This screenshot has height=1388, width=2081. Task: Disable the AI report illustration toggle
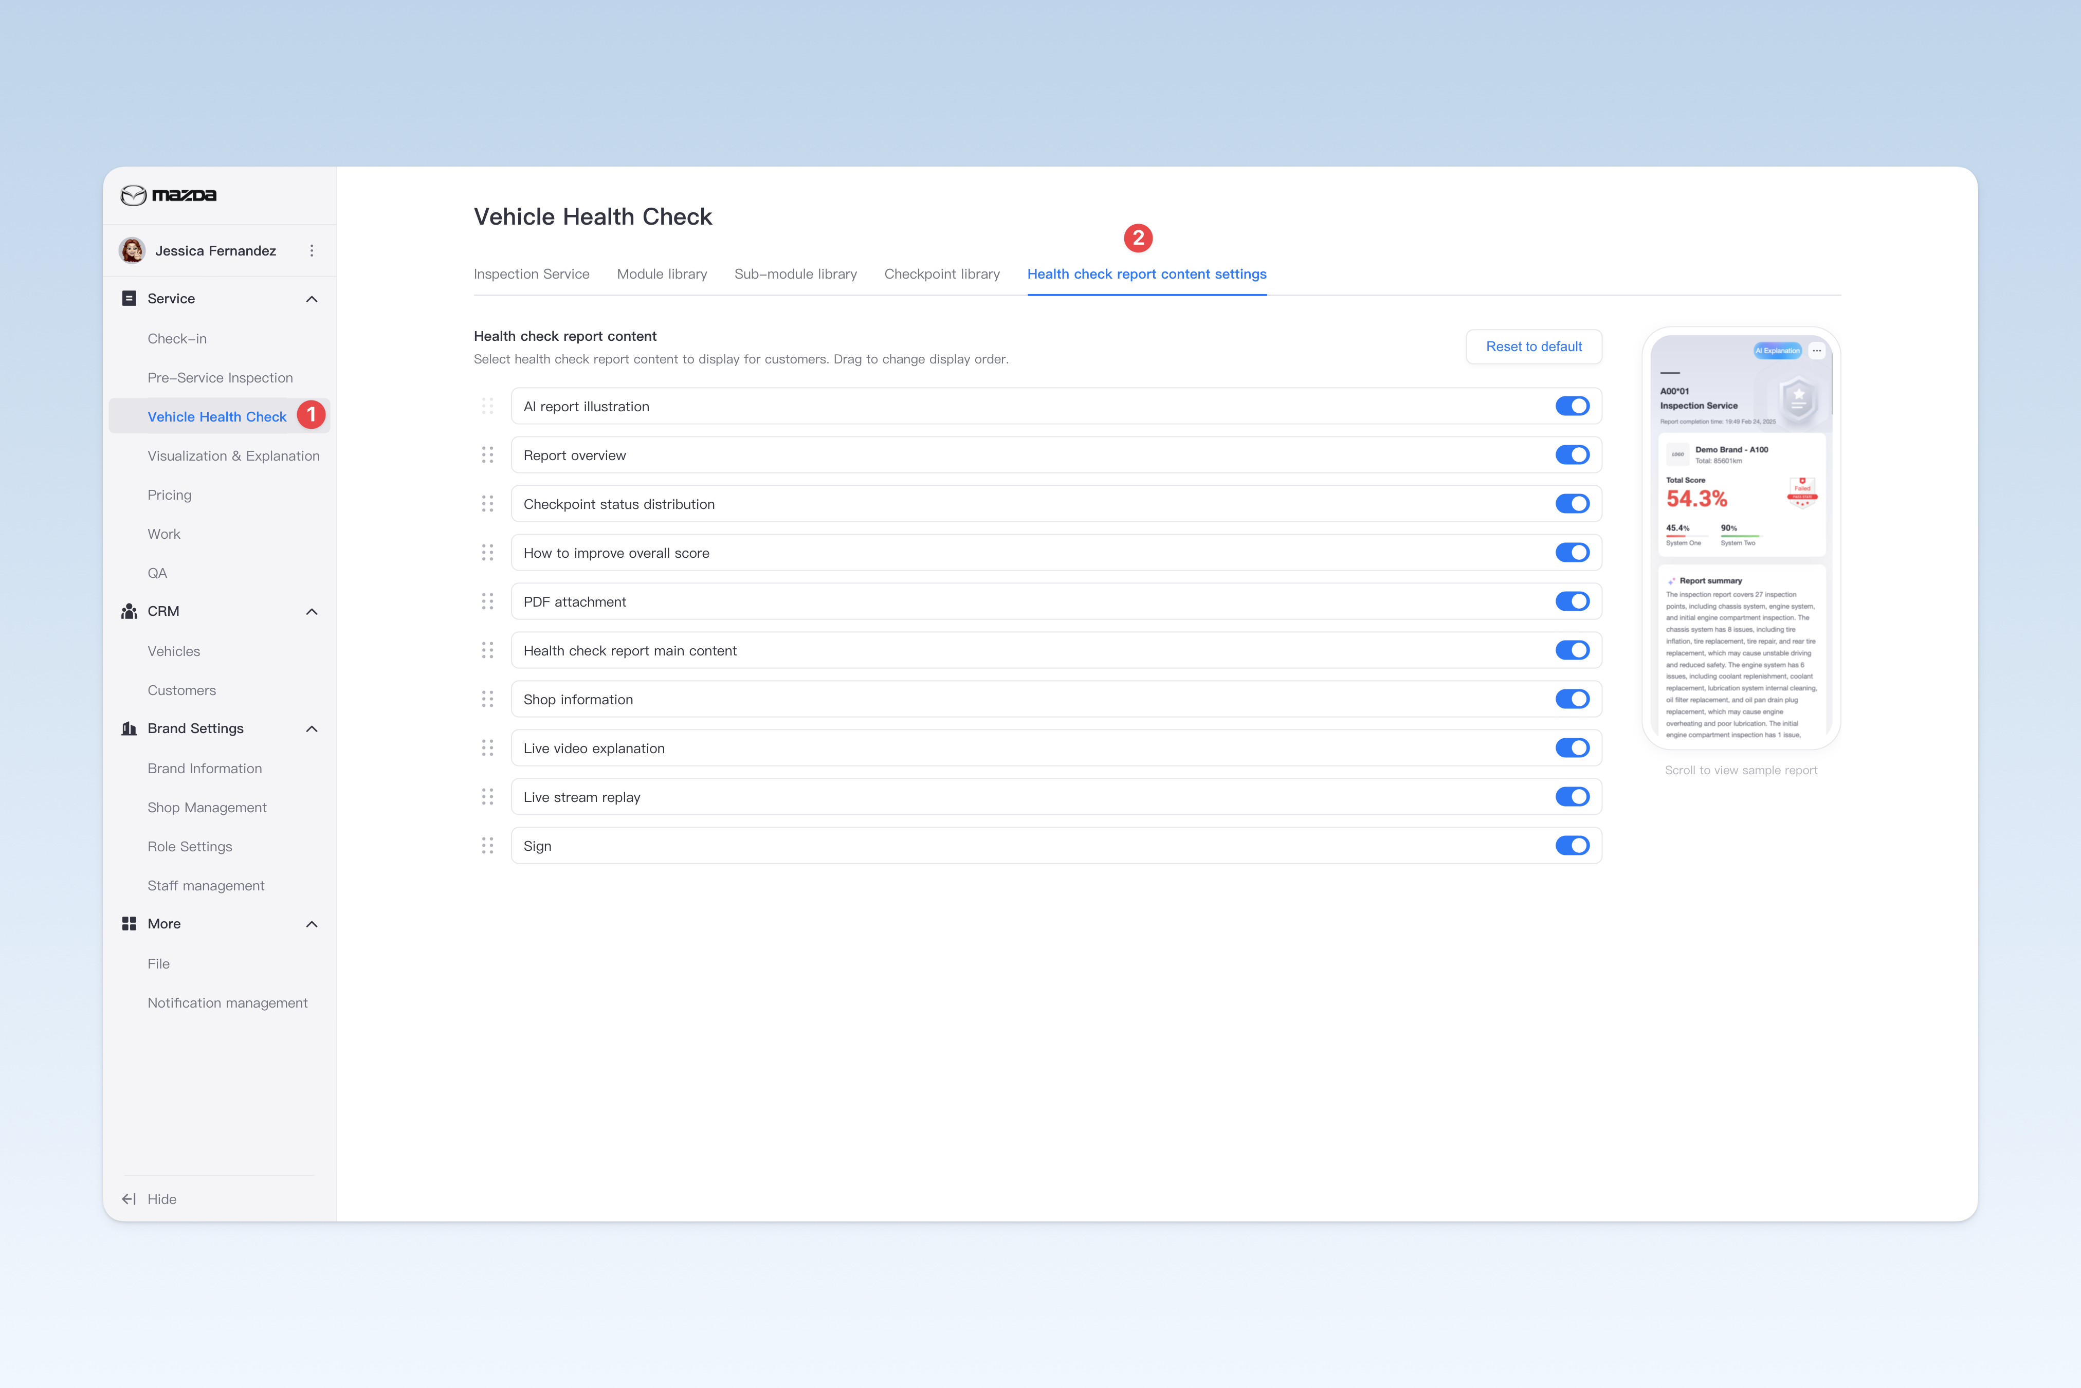(x=1572, y=406)
